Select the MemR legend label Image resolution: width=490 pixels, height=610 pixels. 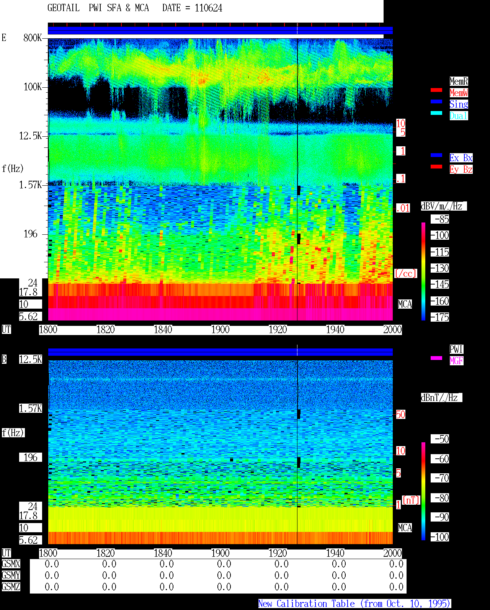[x=459, y=81]
